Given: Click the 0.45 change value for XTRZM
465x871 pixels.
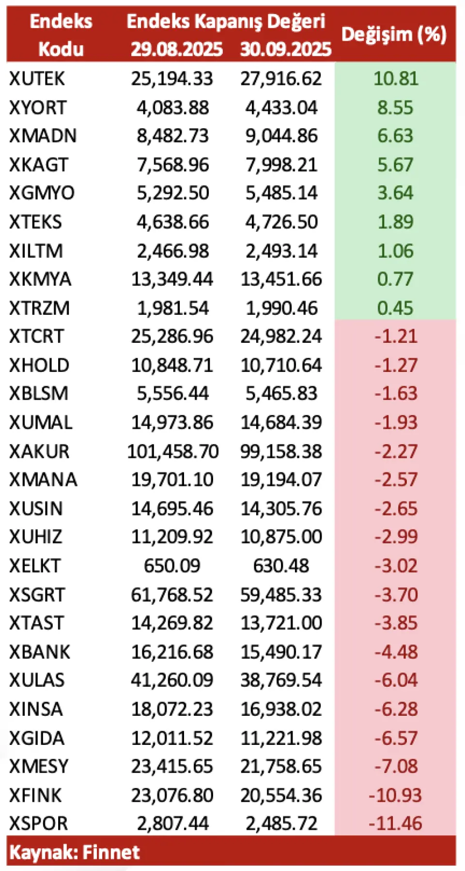Looking at the screenshot, I should (395, 308).
